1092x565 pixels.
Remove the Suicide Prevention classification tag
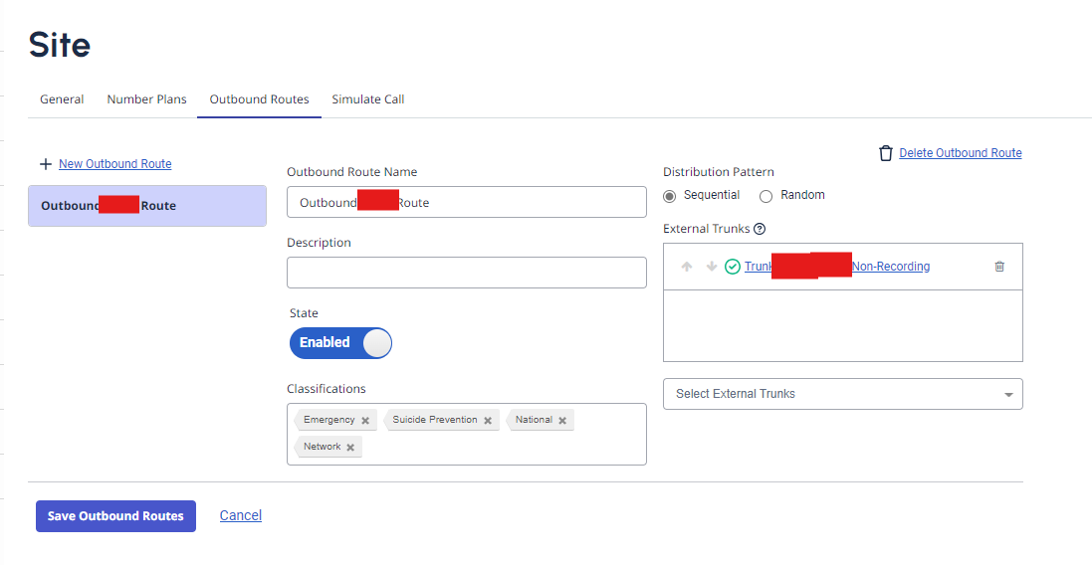[488, 421]
